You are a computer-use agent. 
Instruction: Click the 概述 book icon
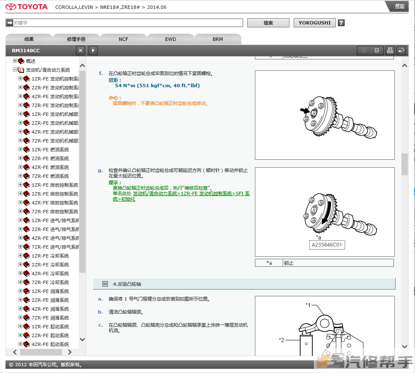click(21, 61)
